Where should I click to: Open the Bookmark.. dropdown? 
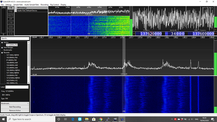pyautogui.click(x=15, y=103)
